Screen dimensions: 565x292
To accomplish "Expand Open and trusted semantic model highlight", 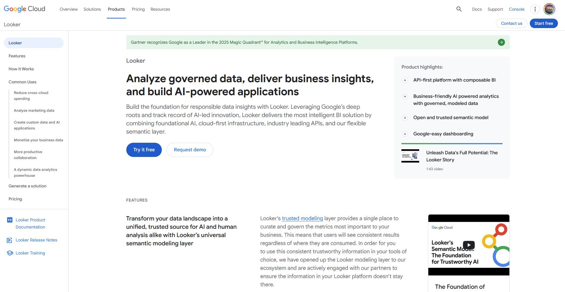I will tap(405, 118).
